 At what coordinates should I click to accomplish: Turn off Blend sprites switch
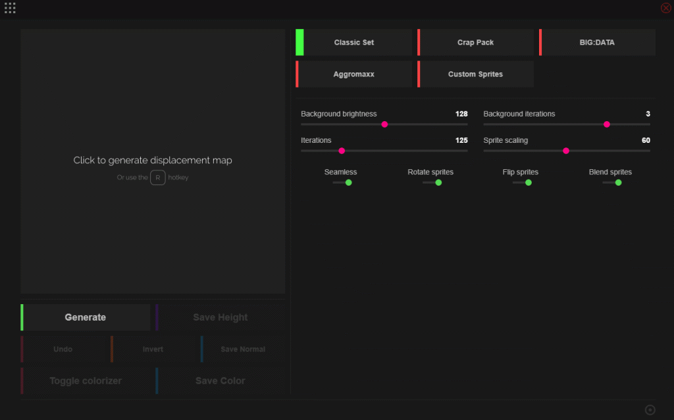612,182
